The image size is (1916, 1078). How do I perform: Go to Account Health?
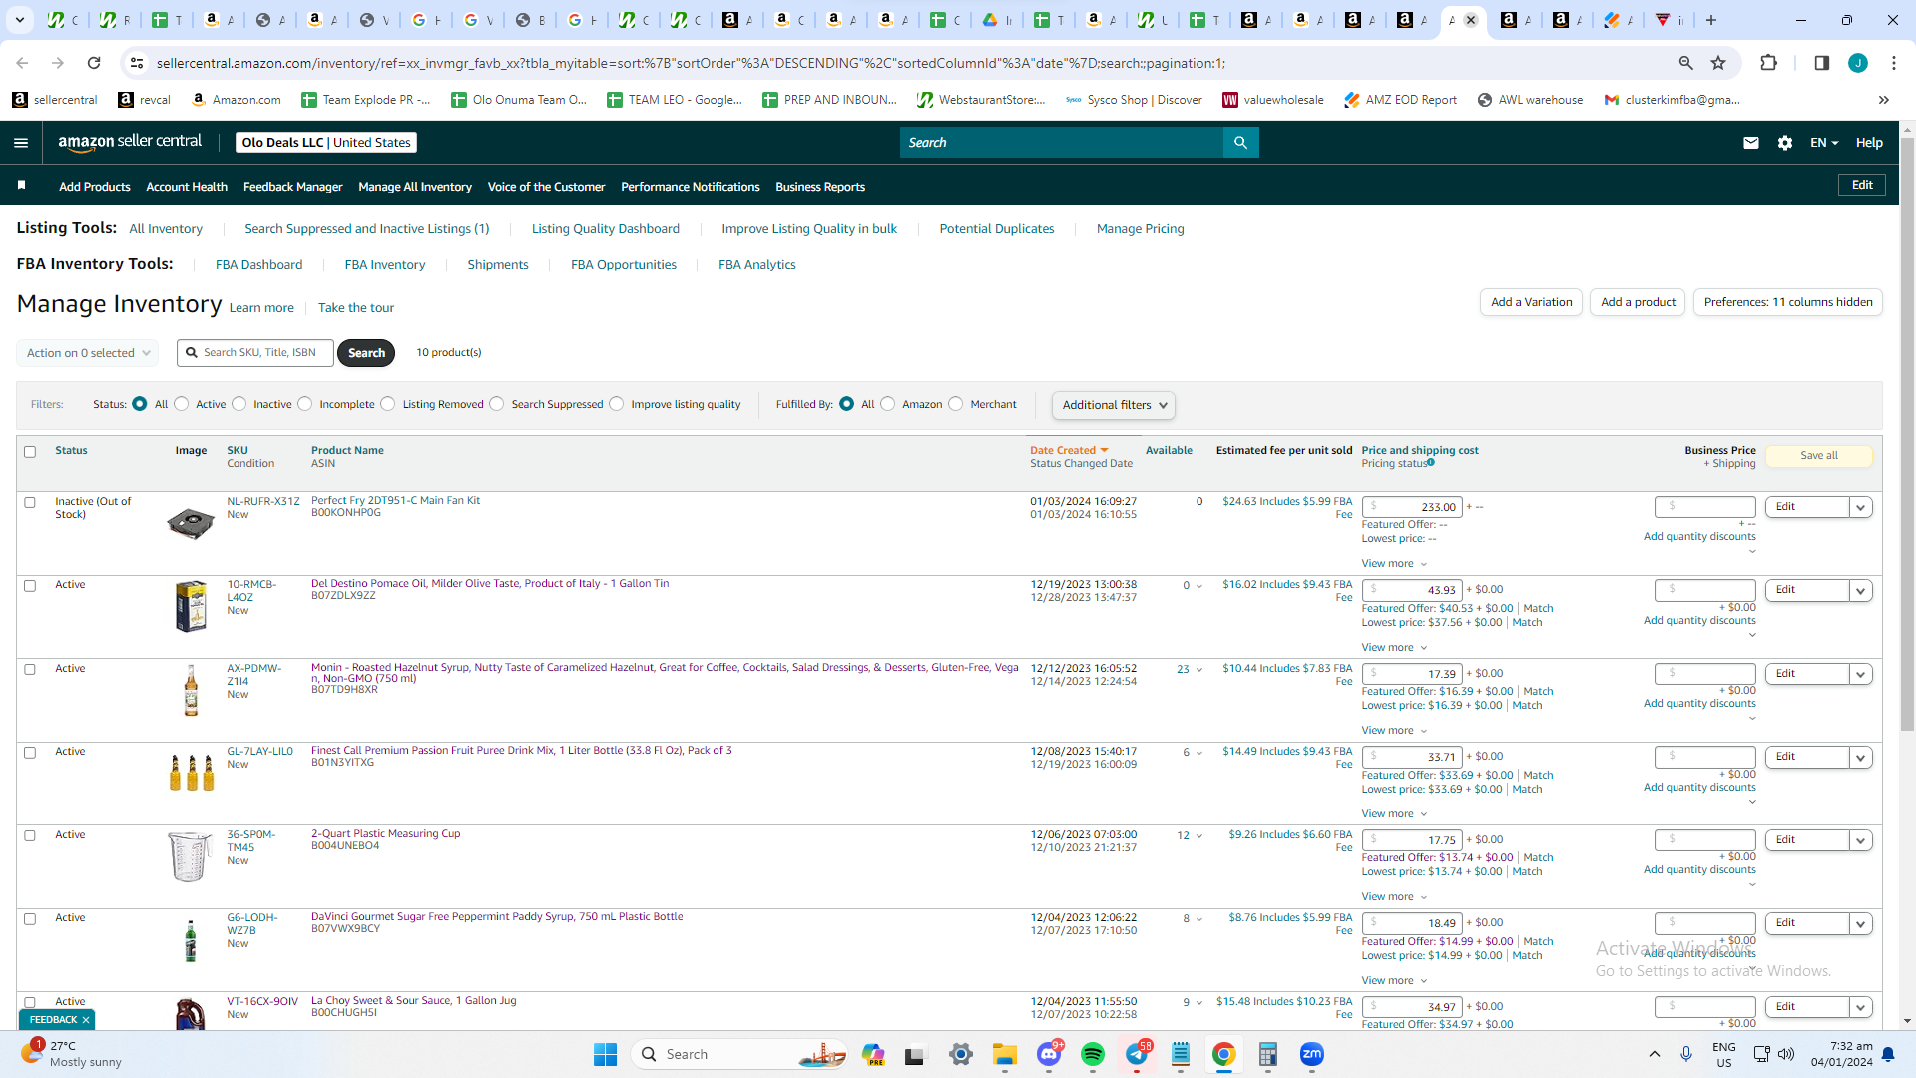[187, 187]
